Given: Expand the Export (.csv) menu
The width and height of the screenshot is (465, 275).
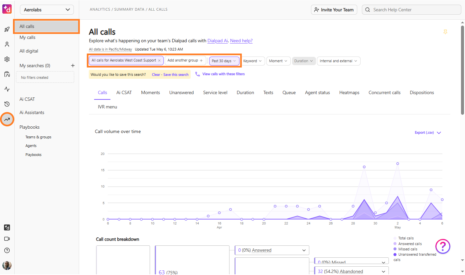Looking at the screenshot, I should (428, 132).
